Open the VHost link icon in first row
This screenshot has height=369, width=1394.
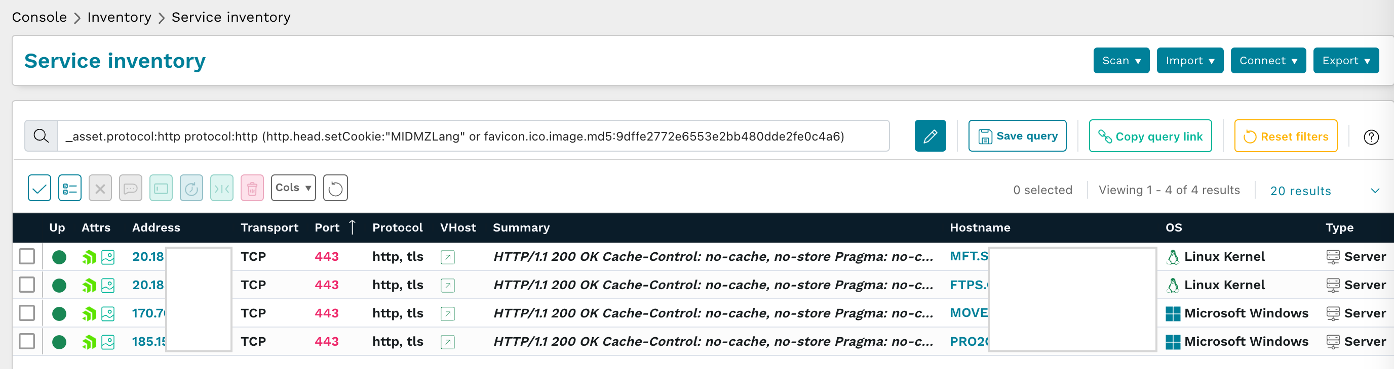448,257
